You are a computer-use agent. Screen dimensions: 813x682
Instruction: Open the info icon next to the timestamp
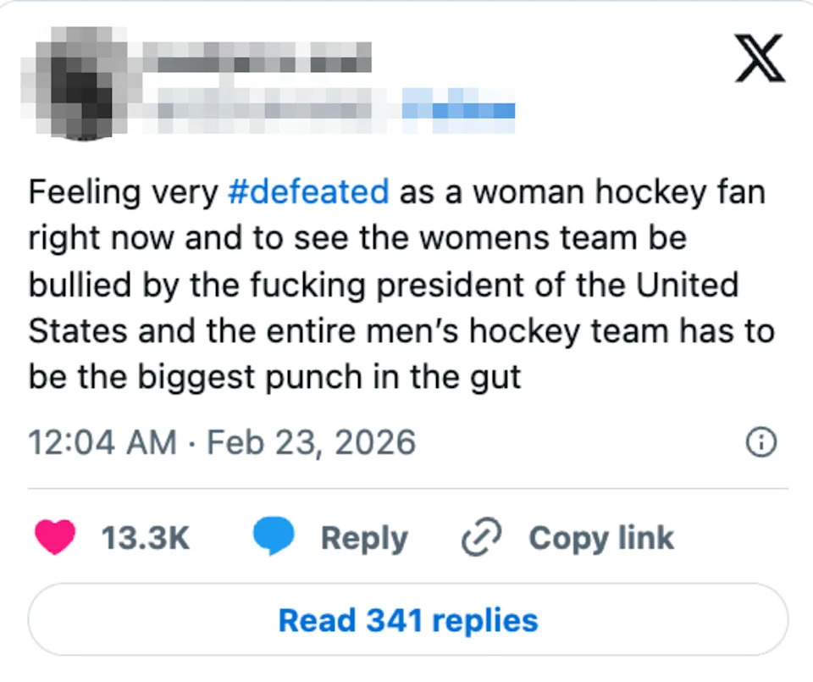(760, 442)
